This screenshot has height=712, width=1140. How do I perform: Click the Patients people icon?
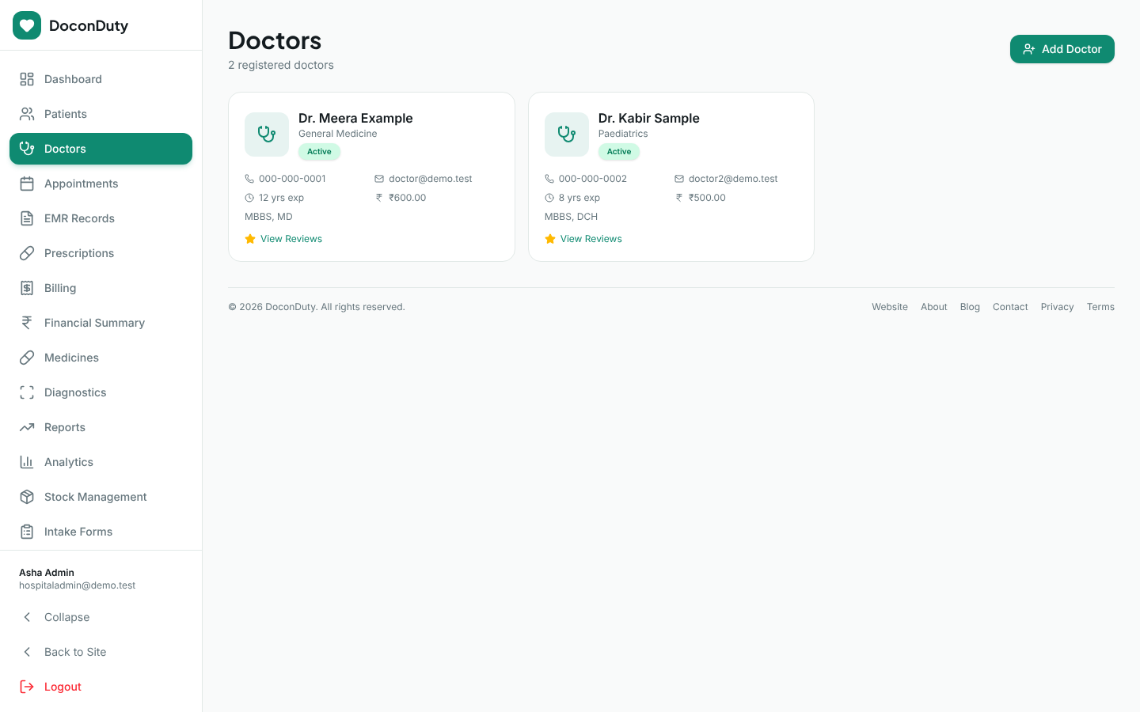click(27, 114)
